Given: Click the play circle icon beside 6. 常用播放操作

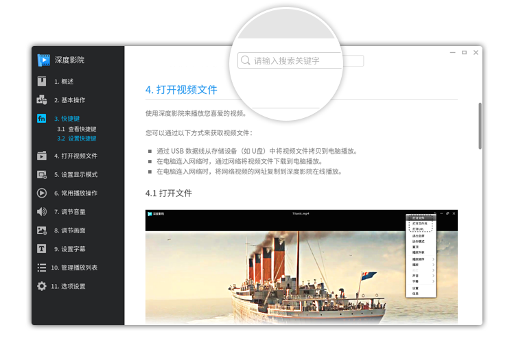Looking at the screenshot, I should [x=42, y=193].
